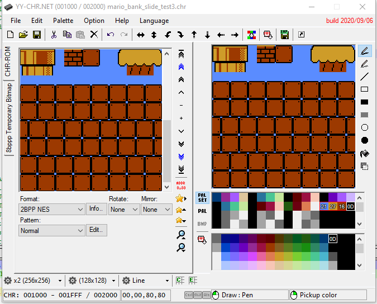The image size is (377, 304).
Task: Select the Pen drawing tool
Action: coord(365,51)
